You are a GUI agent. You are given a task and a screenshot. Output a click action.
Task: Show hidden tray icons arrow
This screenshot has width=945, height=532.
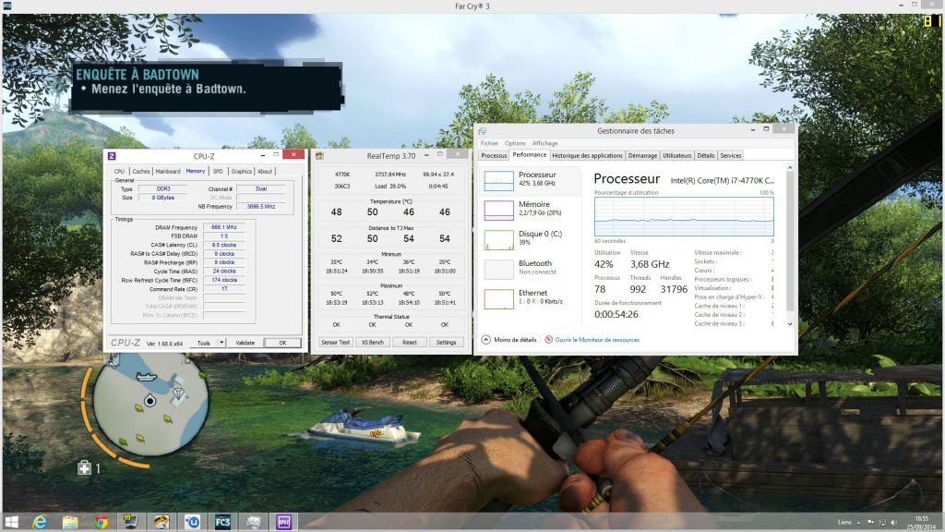click(x=859, y=523)
